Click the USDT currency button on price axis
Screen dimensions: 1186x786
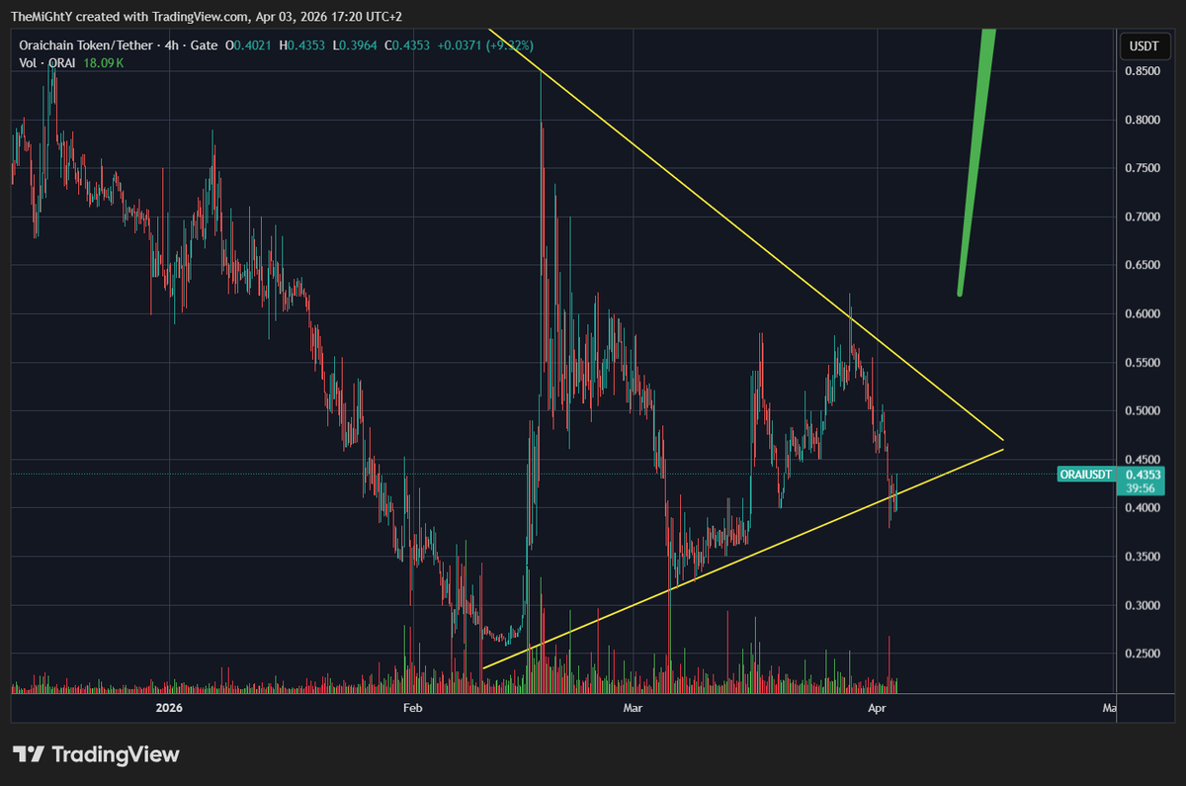(1144, 45)
